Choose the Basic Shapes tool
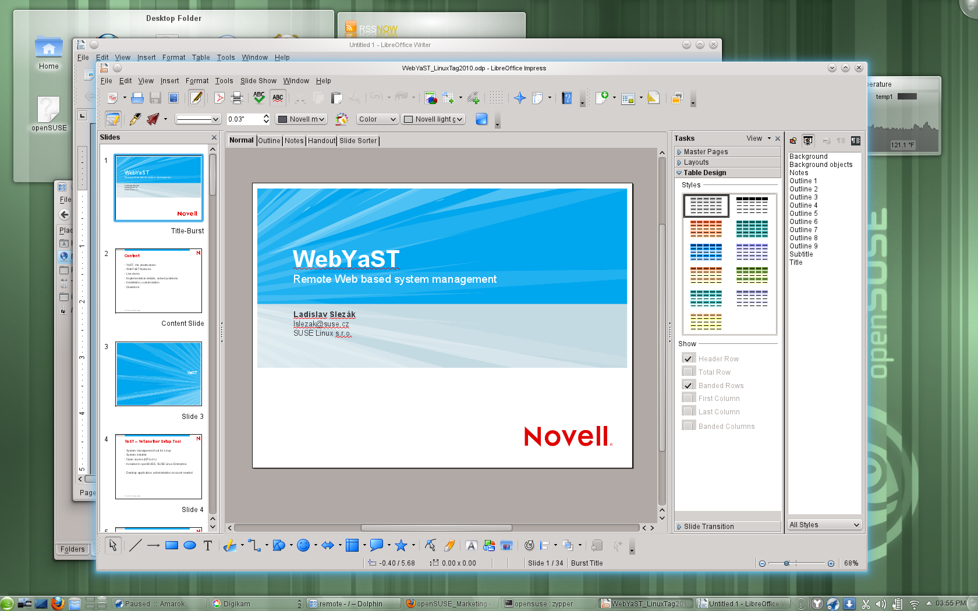The width and height of the screenshot is (978, 611). click(x=277, y=546)
